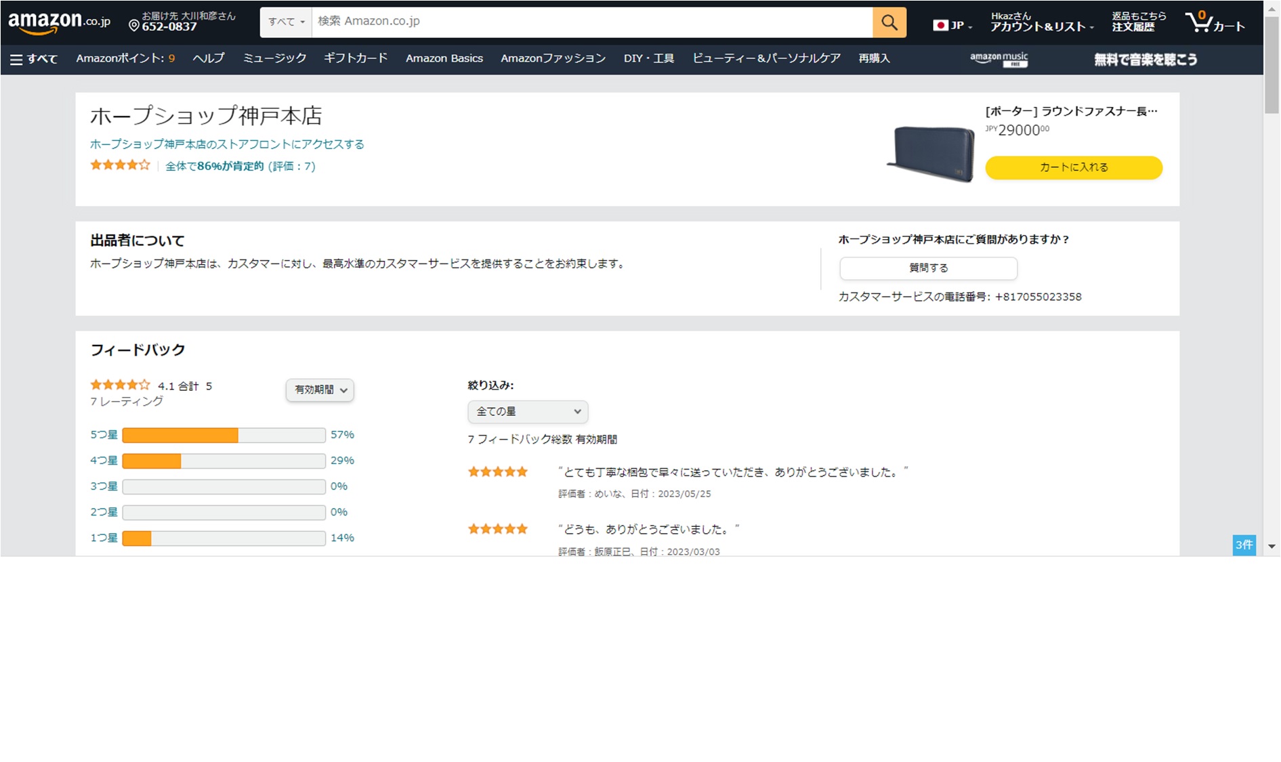Screen dimensions: 1281x762
Task: Filter by 5つ星 rating link
Action: [104, 435]
